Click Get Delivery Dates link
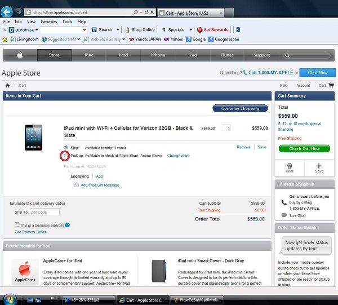338x305 pixels. click(x=30, y=232)
